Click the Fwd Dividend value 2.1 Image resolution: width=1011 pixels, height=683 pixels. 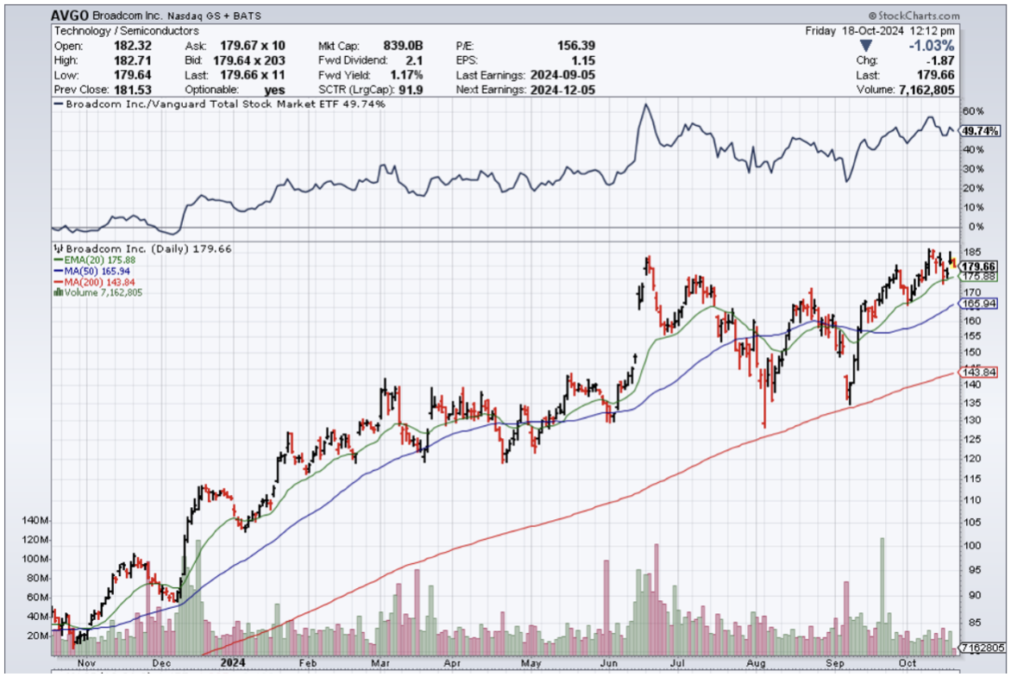tap(414, 60)
